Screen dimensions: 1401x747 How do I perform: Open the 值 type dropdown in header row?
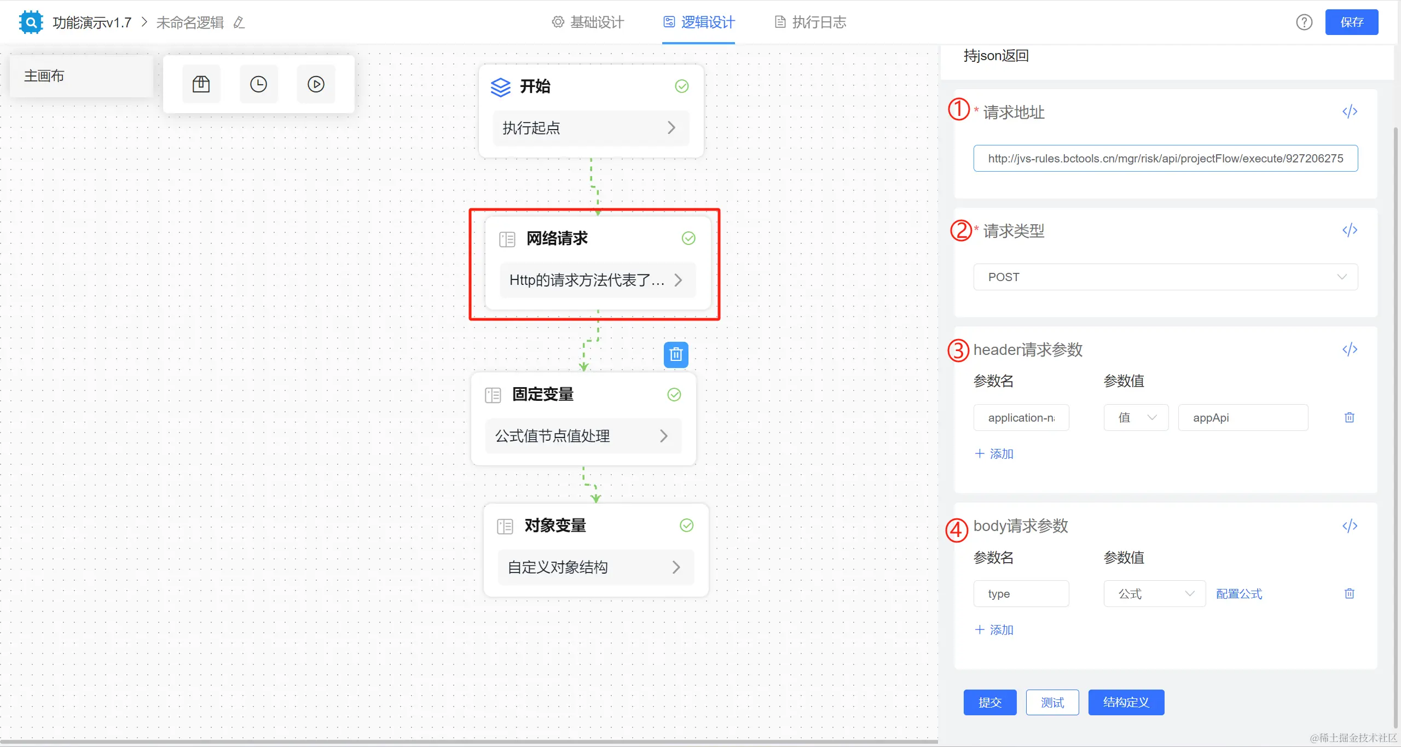(x=1136, y=418)
